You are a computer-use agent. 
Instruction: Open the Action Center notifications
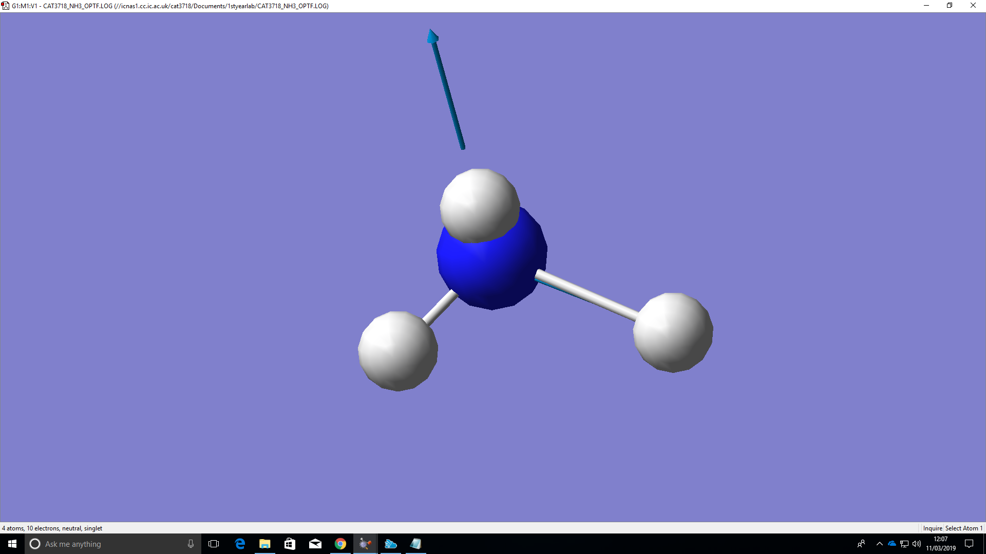click(969, 544)
